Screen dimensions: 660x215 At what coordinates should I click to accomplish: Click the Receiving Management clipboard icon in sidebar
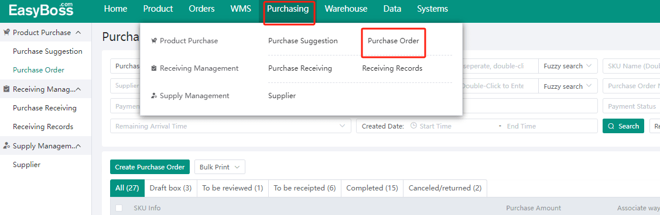click(x=6, y=89)
